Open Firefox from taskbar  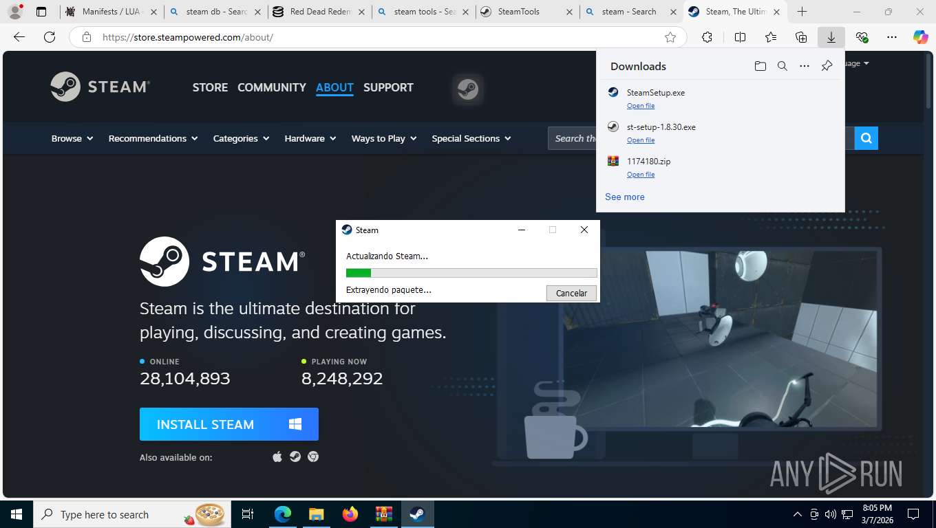tap(350, 514)
